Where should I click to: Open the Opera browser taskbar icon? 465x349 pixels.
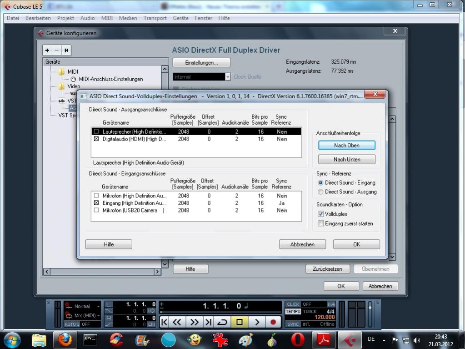pos(297,340)
